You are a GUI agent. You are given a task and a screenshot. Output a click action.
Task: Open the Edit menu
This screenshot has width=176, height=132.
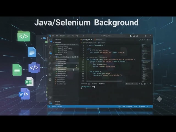(57, 36)
